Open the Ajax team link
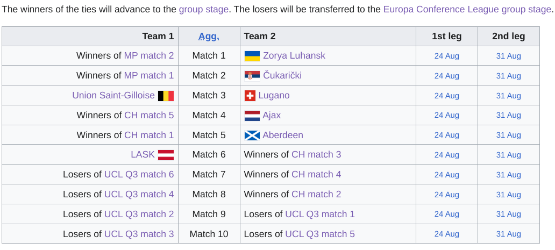555x250 pixels. coord(272,115)
